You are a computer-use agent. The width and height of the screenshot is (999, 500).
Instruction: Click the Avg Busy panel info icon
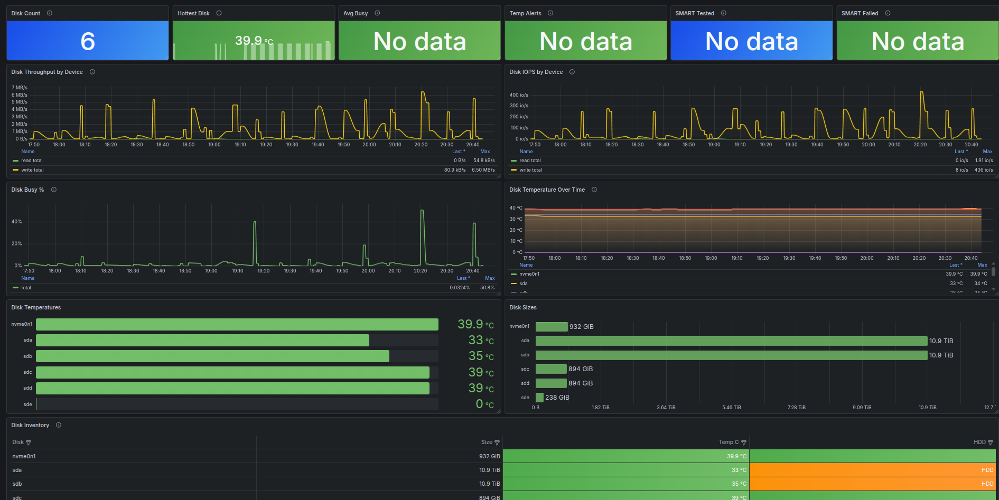click(377, 13)
